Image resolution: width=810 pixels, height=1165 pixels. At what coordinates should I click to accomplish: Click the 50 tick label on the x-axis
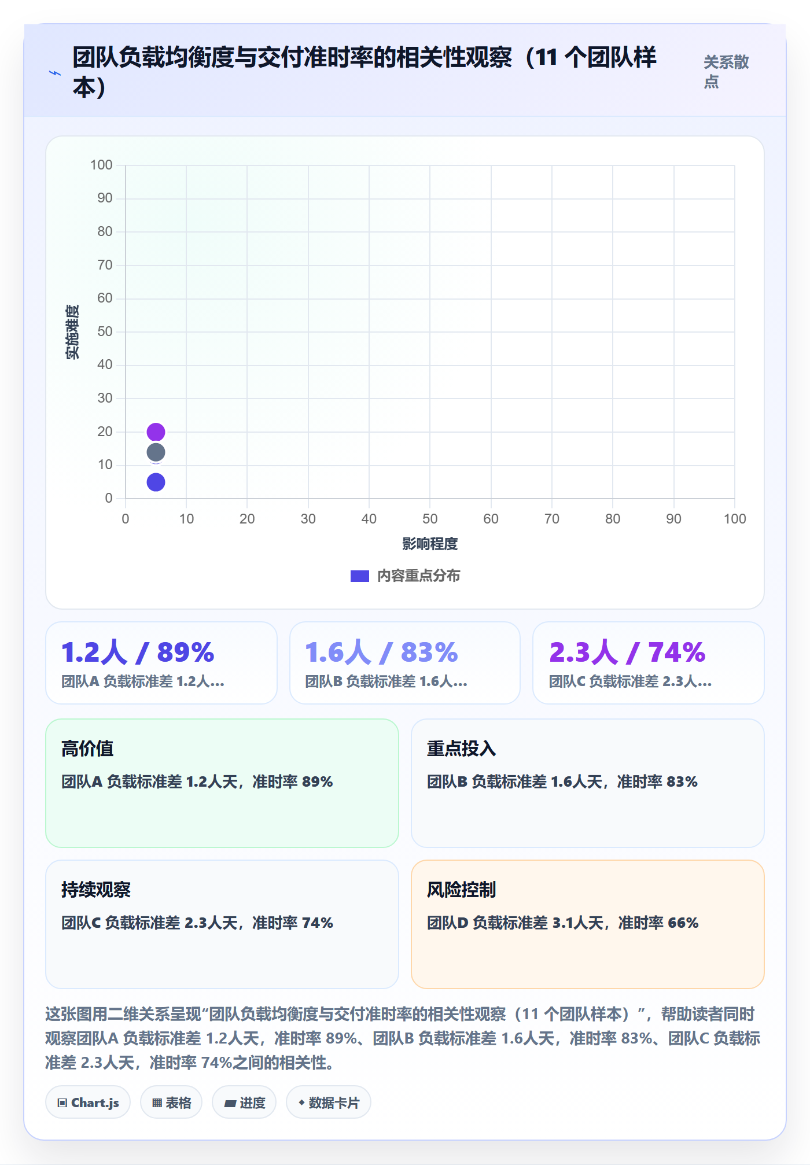[x=430, y=519]
